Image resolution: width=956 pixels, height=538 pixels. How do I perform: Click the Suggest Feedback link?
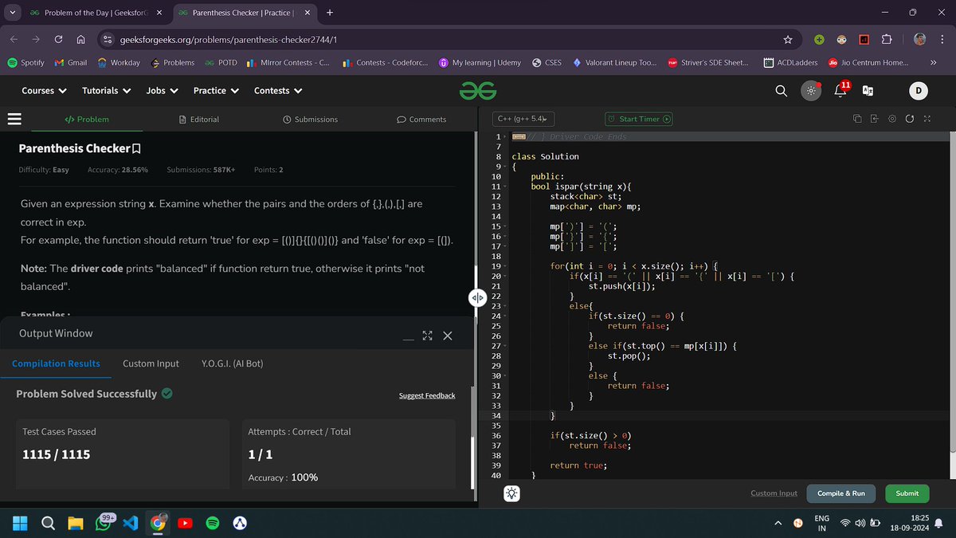427,395
